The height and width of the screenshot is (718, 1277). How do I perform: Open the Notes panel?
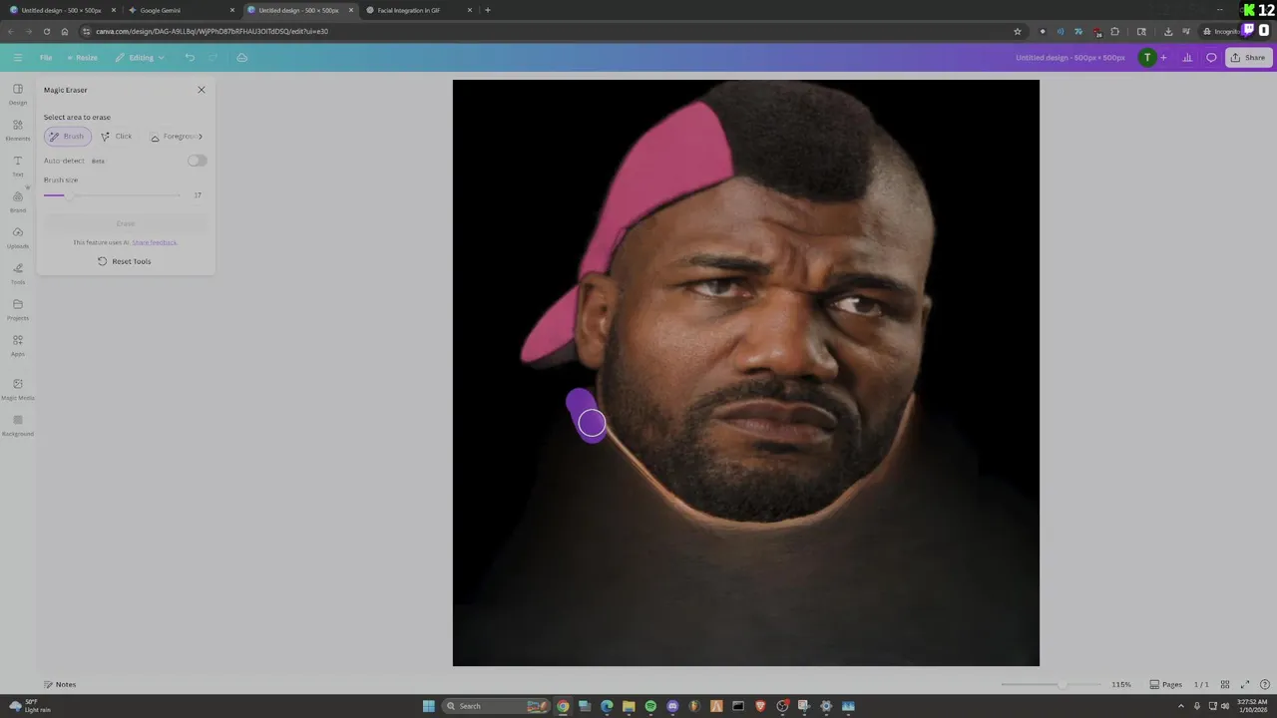[x=60, y=685]
